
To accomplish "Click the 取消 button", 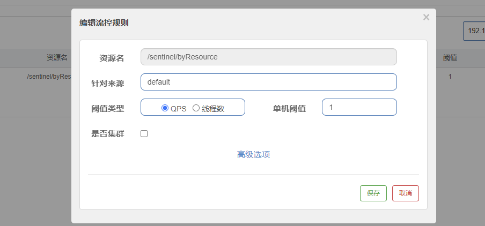I will point(406,193).
